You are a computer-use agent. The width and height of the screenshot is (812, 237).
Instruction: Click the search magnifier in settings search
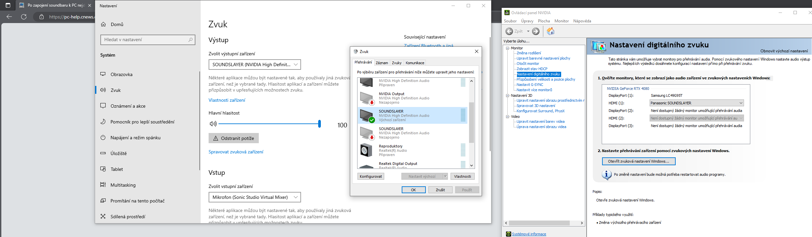click(x=190, y=40)
